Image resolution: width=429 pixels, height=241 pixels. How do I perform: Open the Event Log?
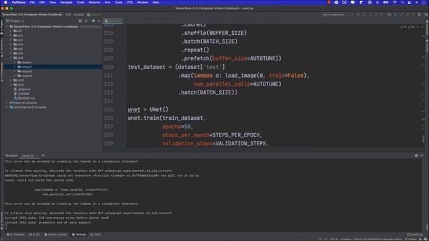(414, 234)
